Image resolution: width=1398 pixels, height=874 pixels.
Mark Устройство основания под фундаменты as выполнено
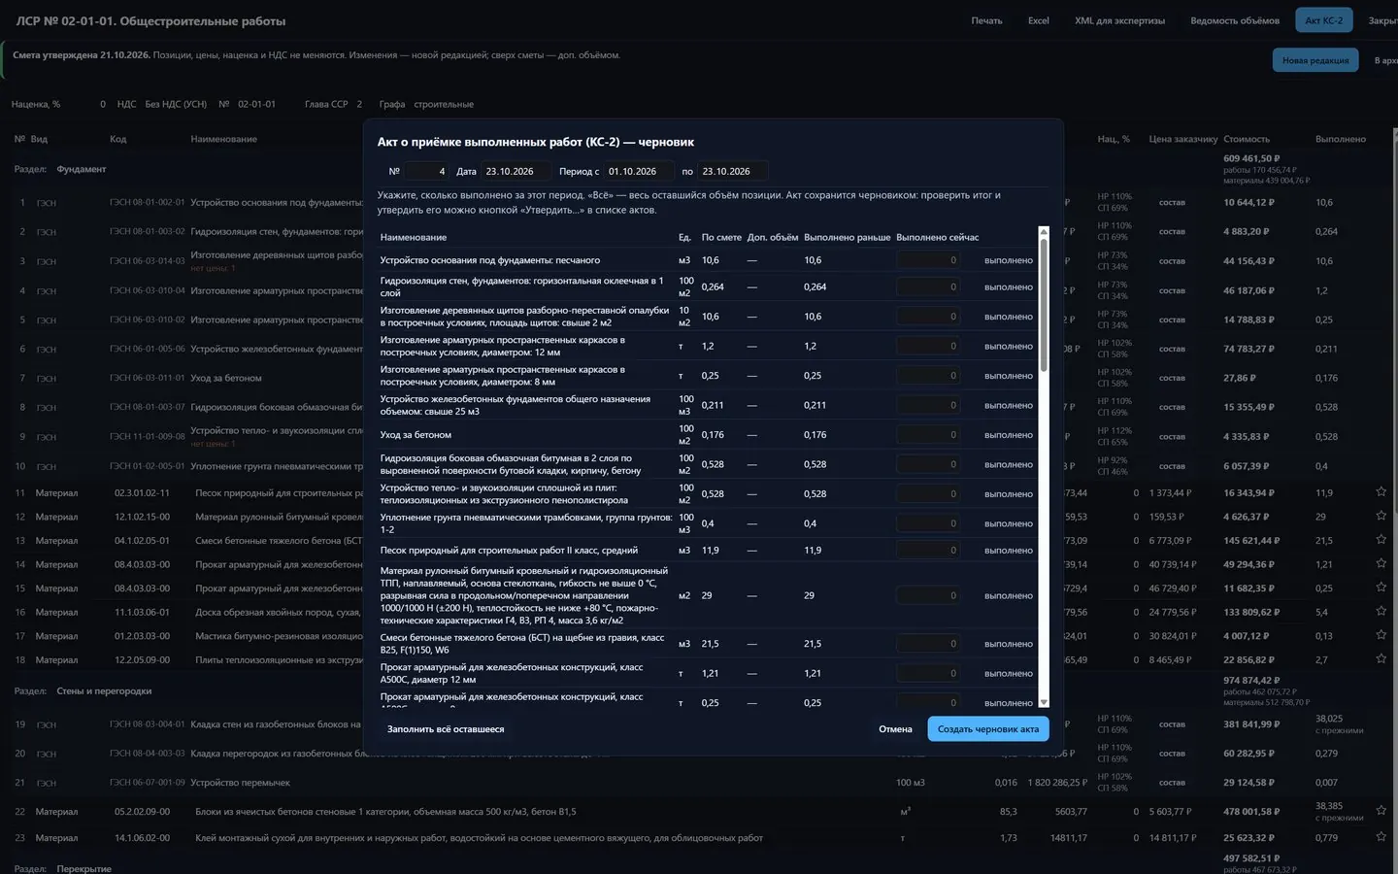pyautogui.click(x=1008, y=260)
